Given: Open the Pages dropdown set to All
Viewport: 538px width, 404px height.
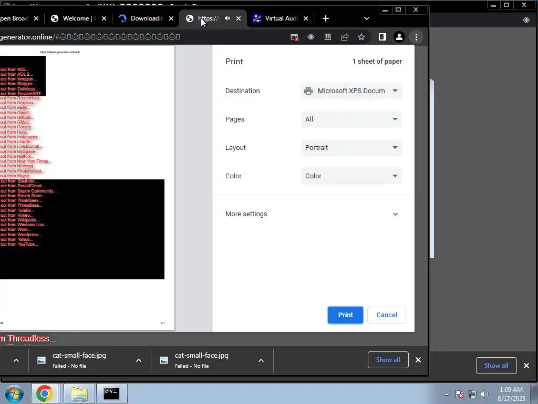Looking at the screenshot, I should pyautogui.click(x=351, y=119).
